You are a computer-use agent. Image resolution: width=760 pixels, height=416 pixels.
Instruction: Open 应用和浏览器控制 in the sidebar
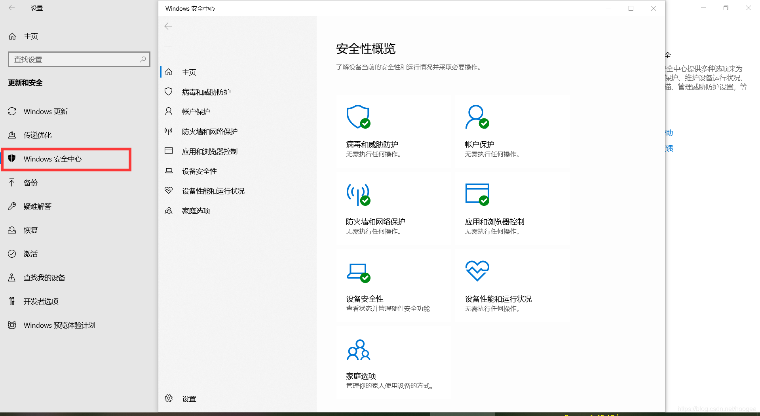point(209,151)
